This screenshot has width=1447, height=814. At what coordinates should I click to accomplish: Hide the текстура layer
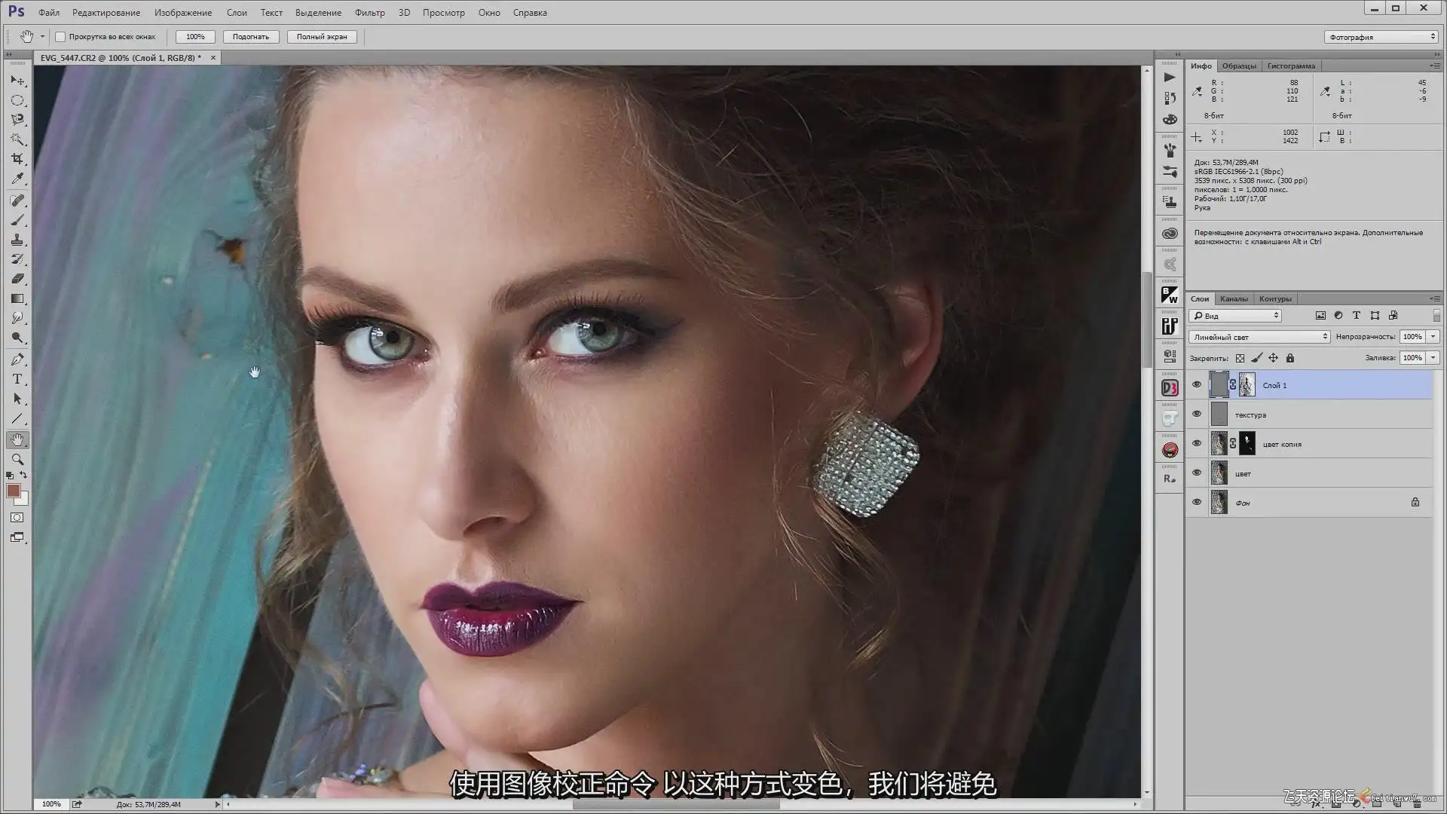tap(1197, 414)
